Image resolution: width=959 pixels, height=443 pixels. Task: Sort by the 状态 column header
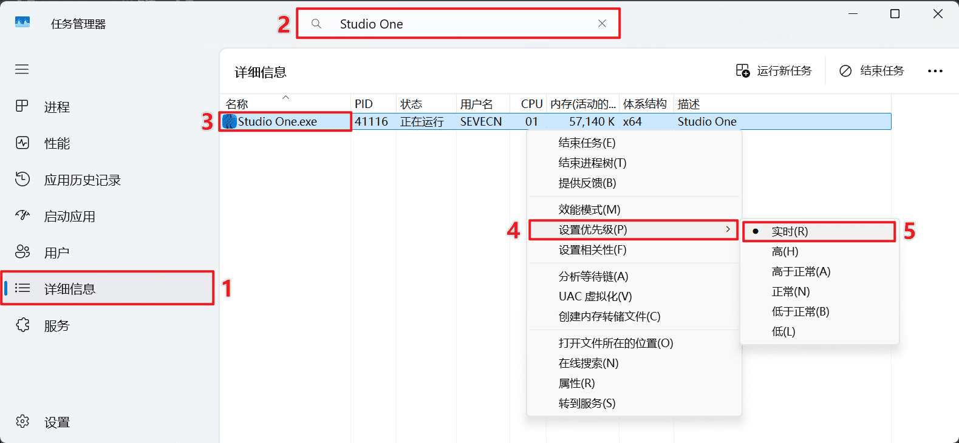point(426,104)
